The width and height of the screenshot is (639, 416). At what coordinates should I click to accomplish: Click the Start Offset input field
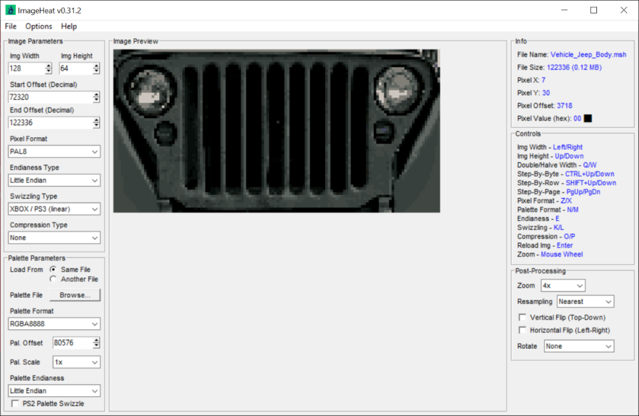coord(50,97)
